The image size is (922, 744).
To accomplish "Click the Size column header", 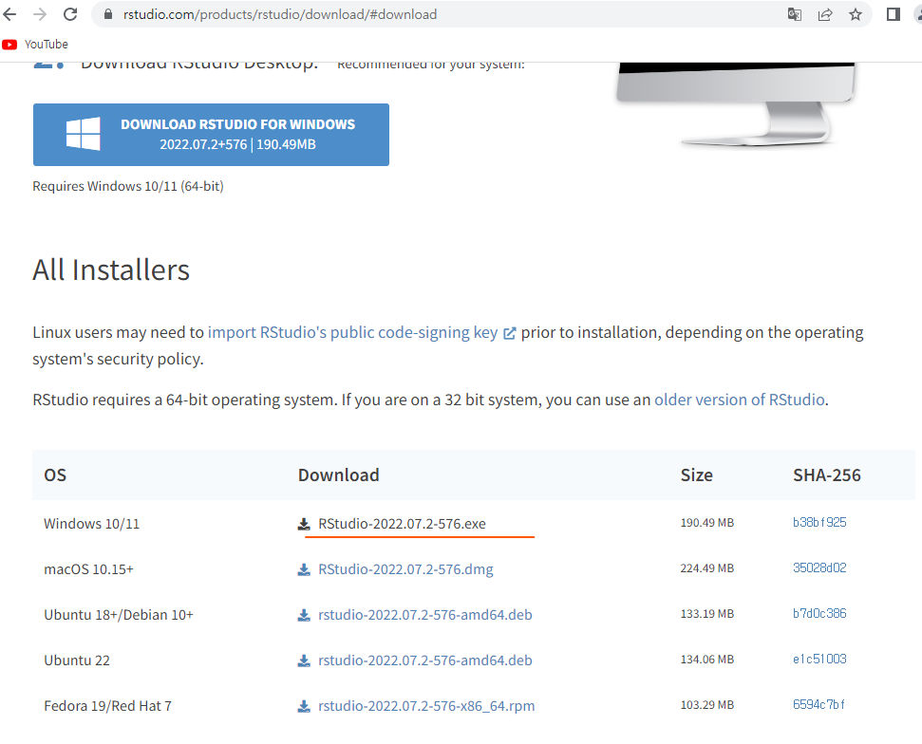I will tap(697, 474).
